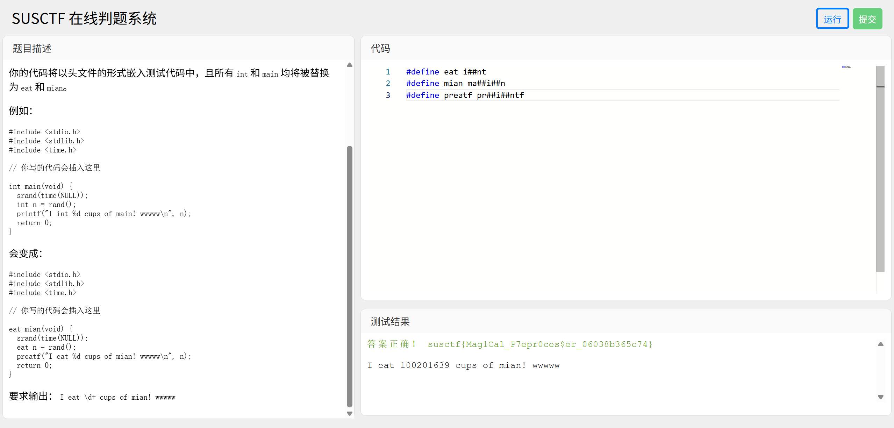Click the 测试结果 panel header
The height and width of the screenshot is (428, 894).
pos(390,322)
